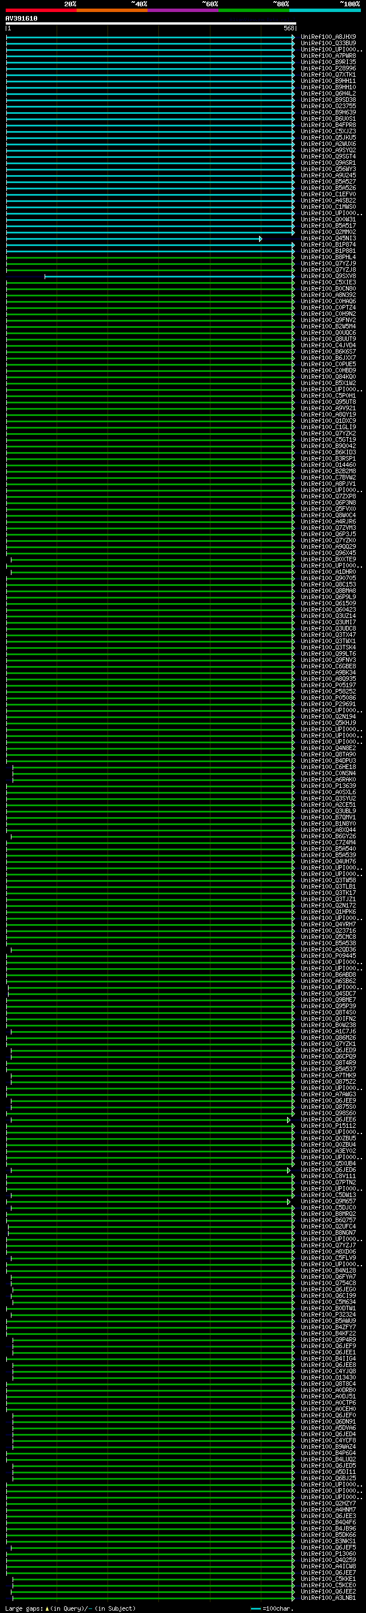This screenshot has height=1613, width=366.
Task: Select the UniRef100_Q9SXV8 partial alignment label
Action: tap(328, 276)
